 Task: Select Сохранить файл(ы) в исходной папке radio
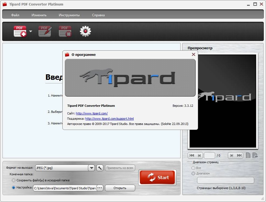tap(13, 180)
